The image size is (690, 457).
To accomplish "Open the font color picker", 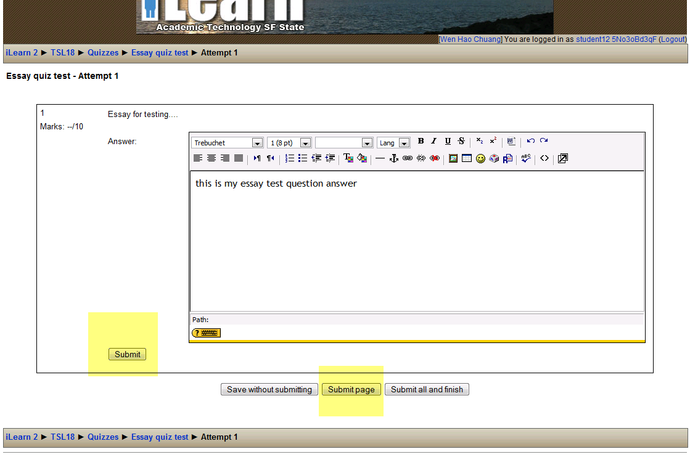I will [348, 158].
